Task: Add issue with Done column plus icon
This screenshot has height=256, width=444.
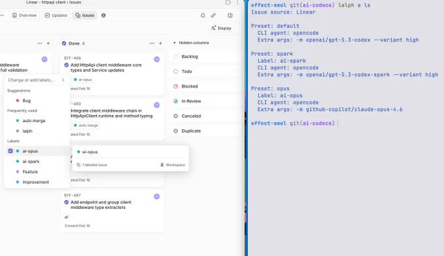Action: pyautogui.click(x=161, y=43)
